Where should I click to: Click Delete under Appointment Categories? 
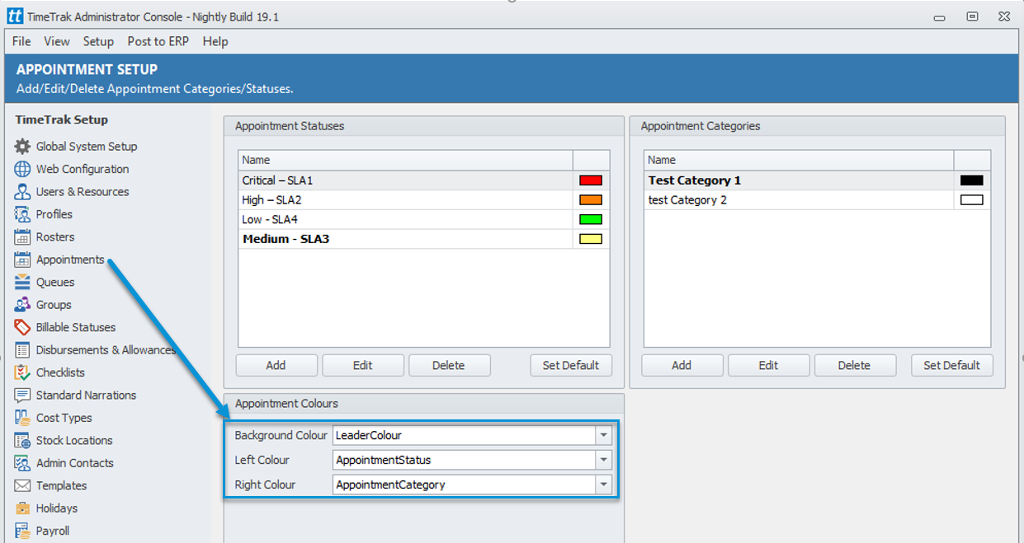855,365
